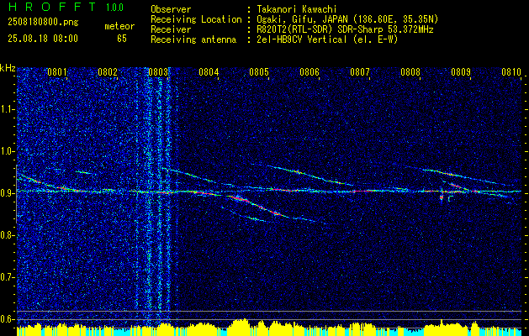Click the 0.8 kHz axis label
Image resolution: width=529 pixels, height=336 pixels.
[8, 235]
